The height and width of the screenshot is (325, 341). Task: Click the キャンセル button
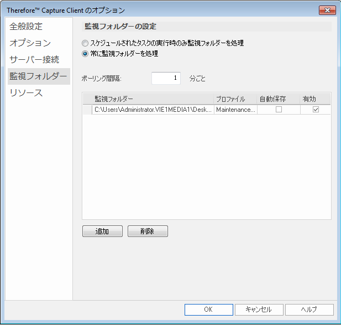click(259, 309)
